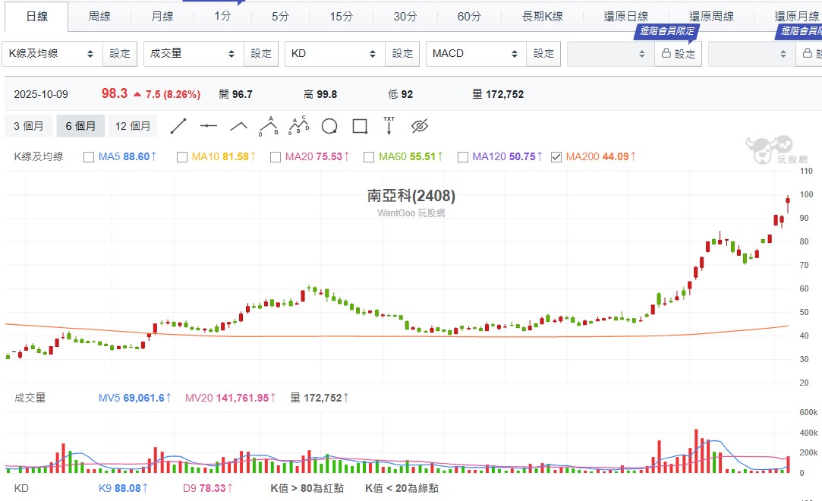This screenshot has height=501, width=822.
Task: Click 設定 button beside 成交量 dropdown
Action: coord(261,54)
